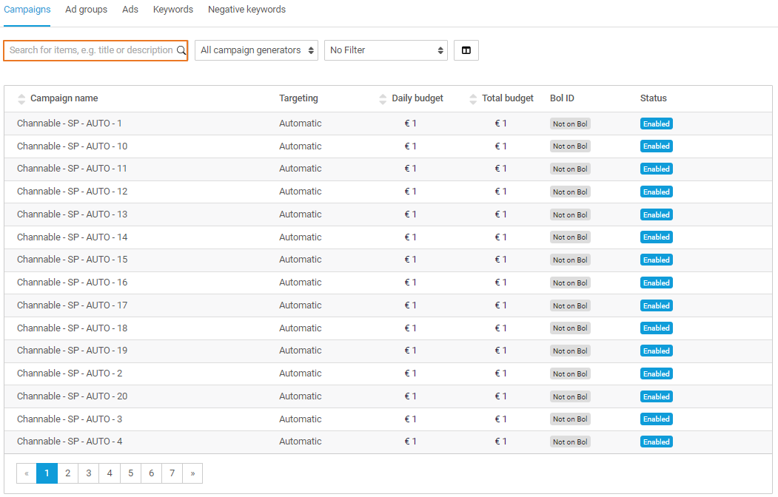Go to next page using » arrow
This screenshot has width=778, height=497.
[x=192, y=473]
